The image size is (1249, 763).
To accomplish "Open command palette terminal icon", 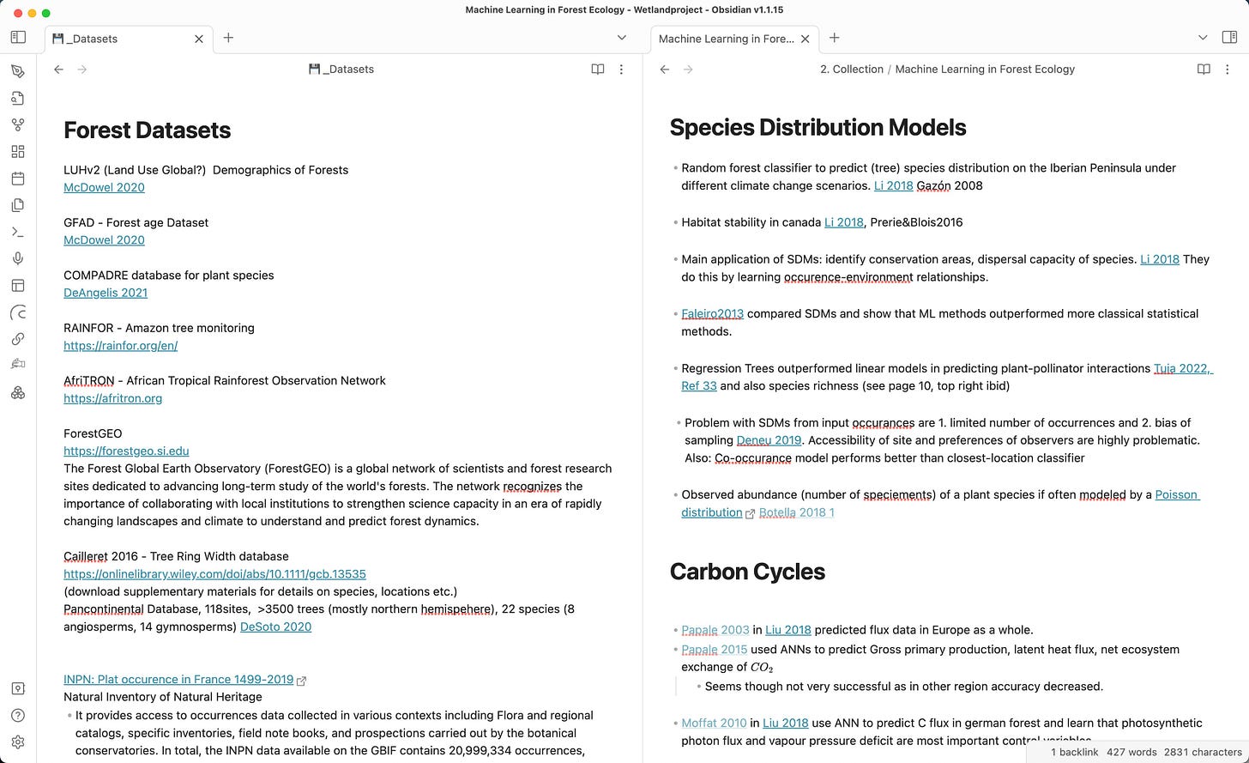I will click(18, 232).
